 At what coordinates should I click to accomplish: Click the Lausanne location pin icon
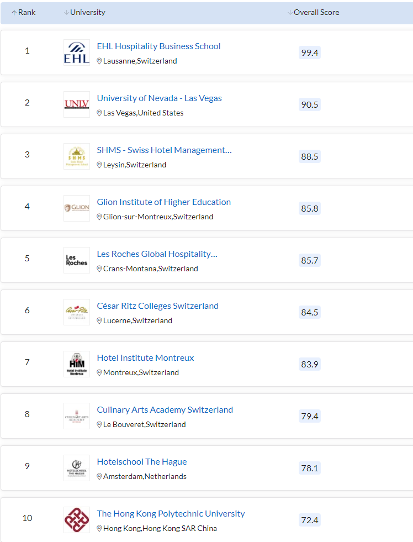[x=99, y=61]
